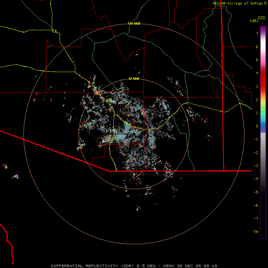Click the 7 value on color scale
This screenshot has width=268, height=268.
[257, 33]
